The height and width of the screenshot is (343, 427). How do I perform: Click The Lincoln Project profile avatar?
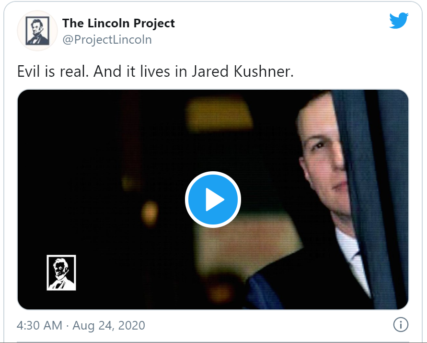[37, 30]
